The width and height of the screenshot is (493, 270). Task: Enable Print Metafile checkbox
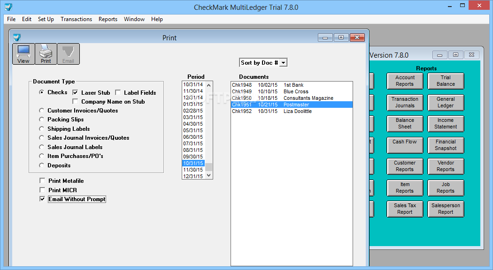42,180
